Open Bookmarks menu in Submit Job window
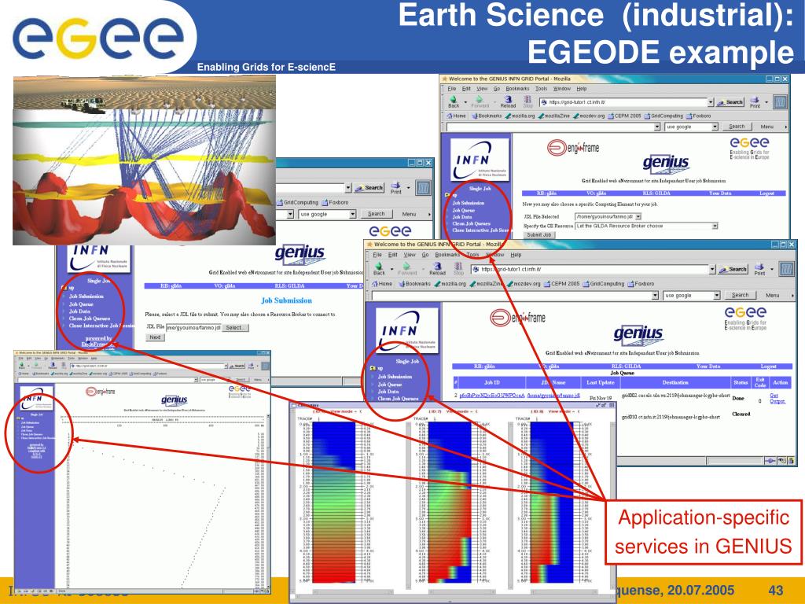The width and height of the screenshot is (805, 604). click(x=517, y=89)
